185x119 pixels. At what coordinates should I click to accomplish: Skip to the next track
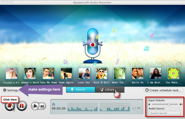pos(42,106)
